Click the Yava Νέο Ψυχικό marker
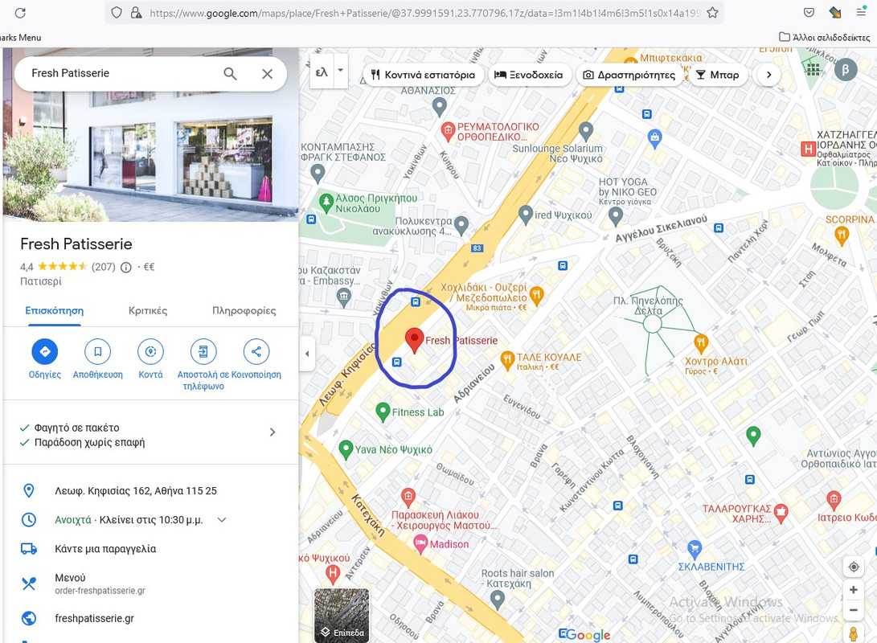The height and width of the screenshot is (643, 877). click(346, 449)
